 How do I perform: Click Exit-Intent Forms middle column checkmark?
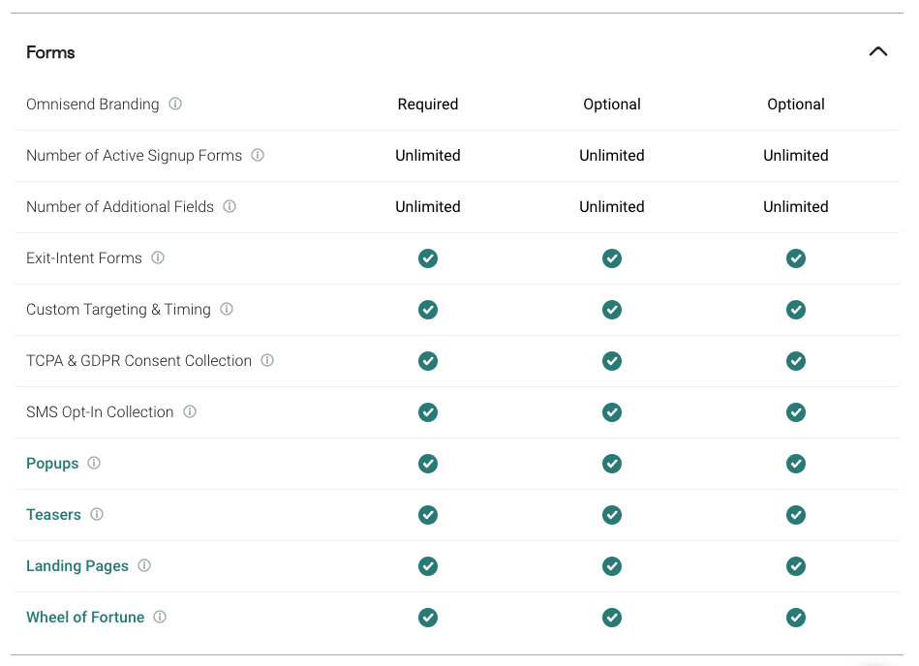coord(612,258)
